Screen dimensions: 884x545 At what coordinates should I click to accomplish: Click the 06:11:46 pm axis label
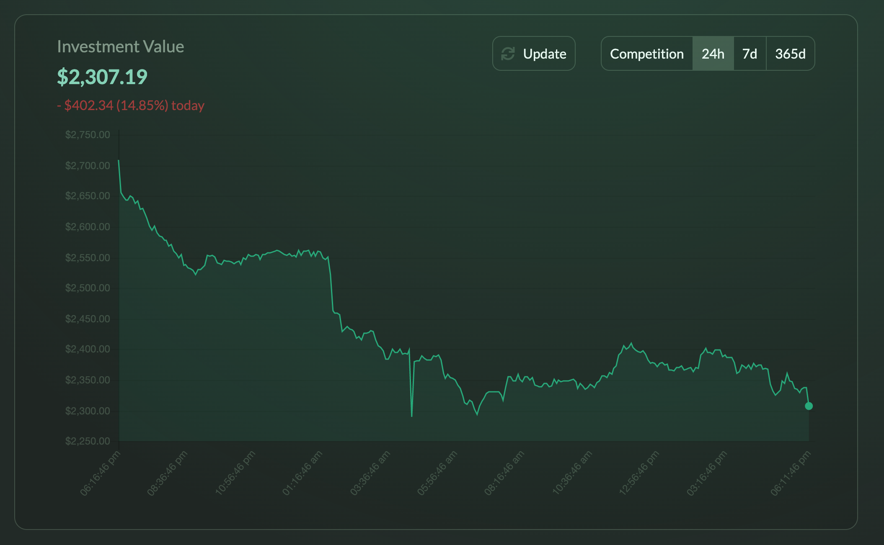[791, 473]
